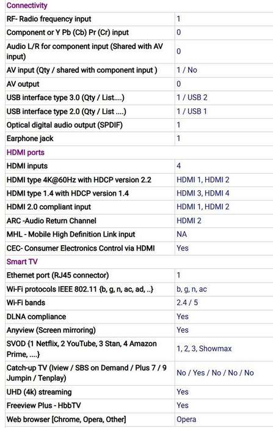
Task: Click the HDMI inputs value 4
Action: (x=178, y=166)
